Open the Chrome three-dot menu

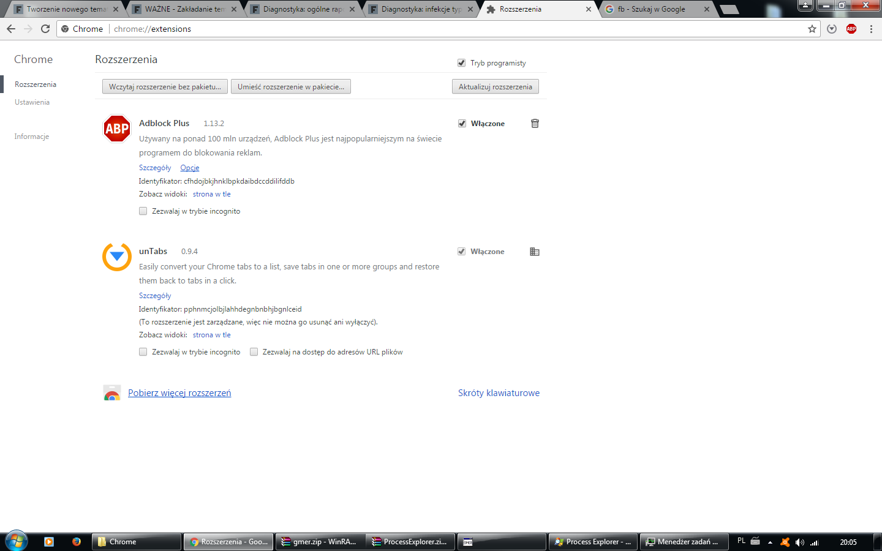[x=871, y=29]
